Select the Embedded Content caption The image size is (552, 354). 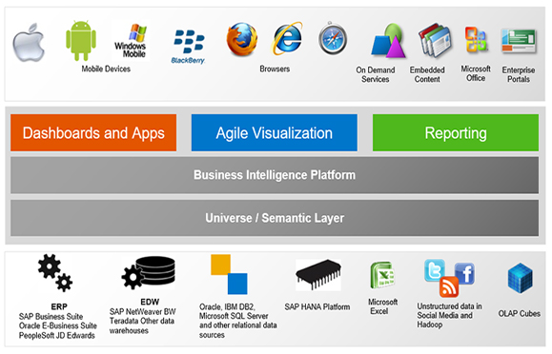point(427,74)
